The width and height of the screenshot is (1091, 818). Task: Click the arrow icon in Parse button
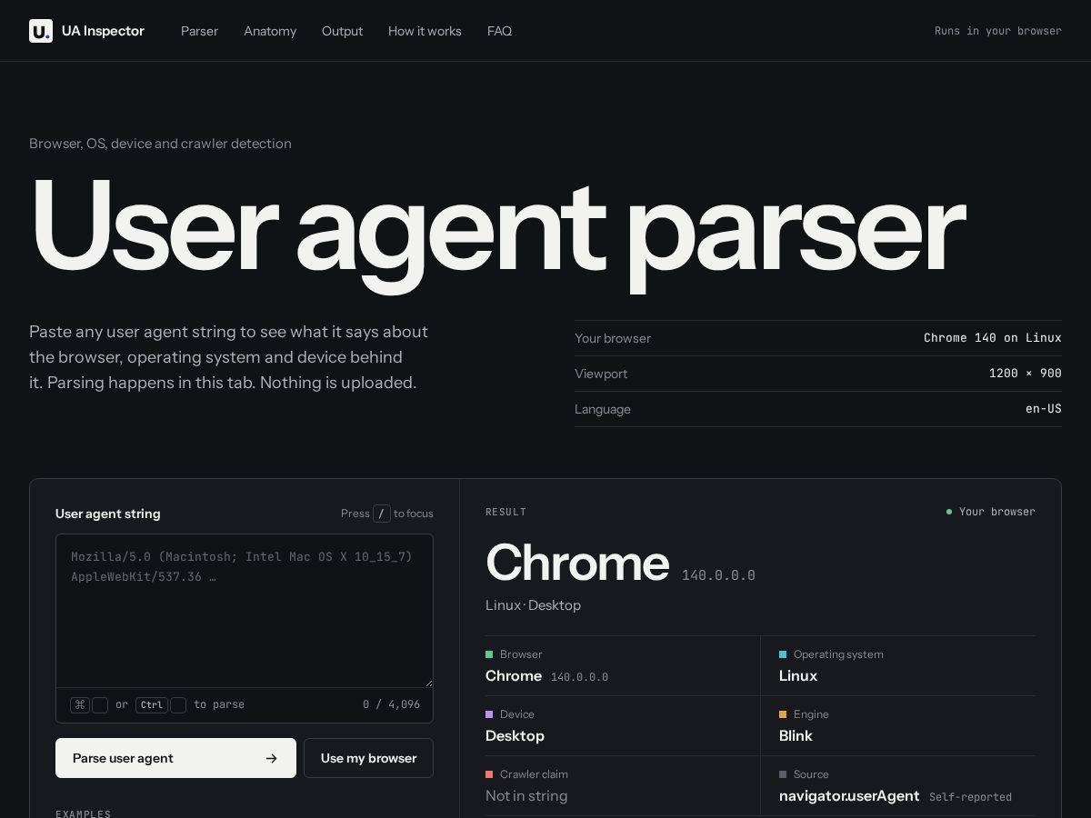click(271, 758)
